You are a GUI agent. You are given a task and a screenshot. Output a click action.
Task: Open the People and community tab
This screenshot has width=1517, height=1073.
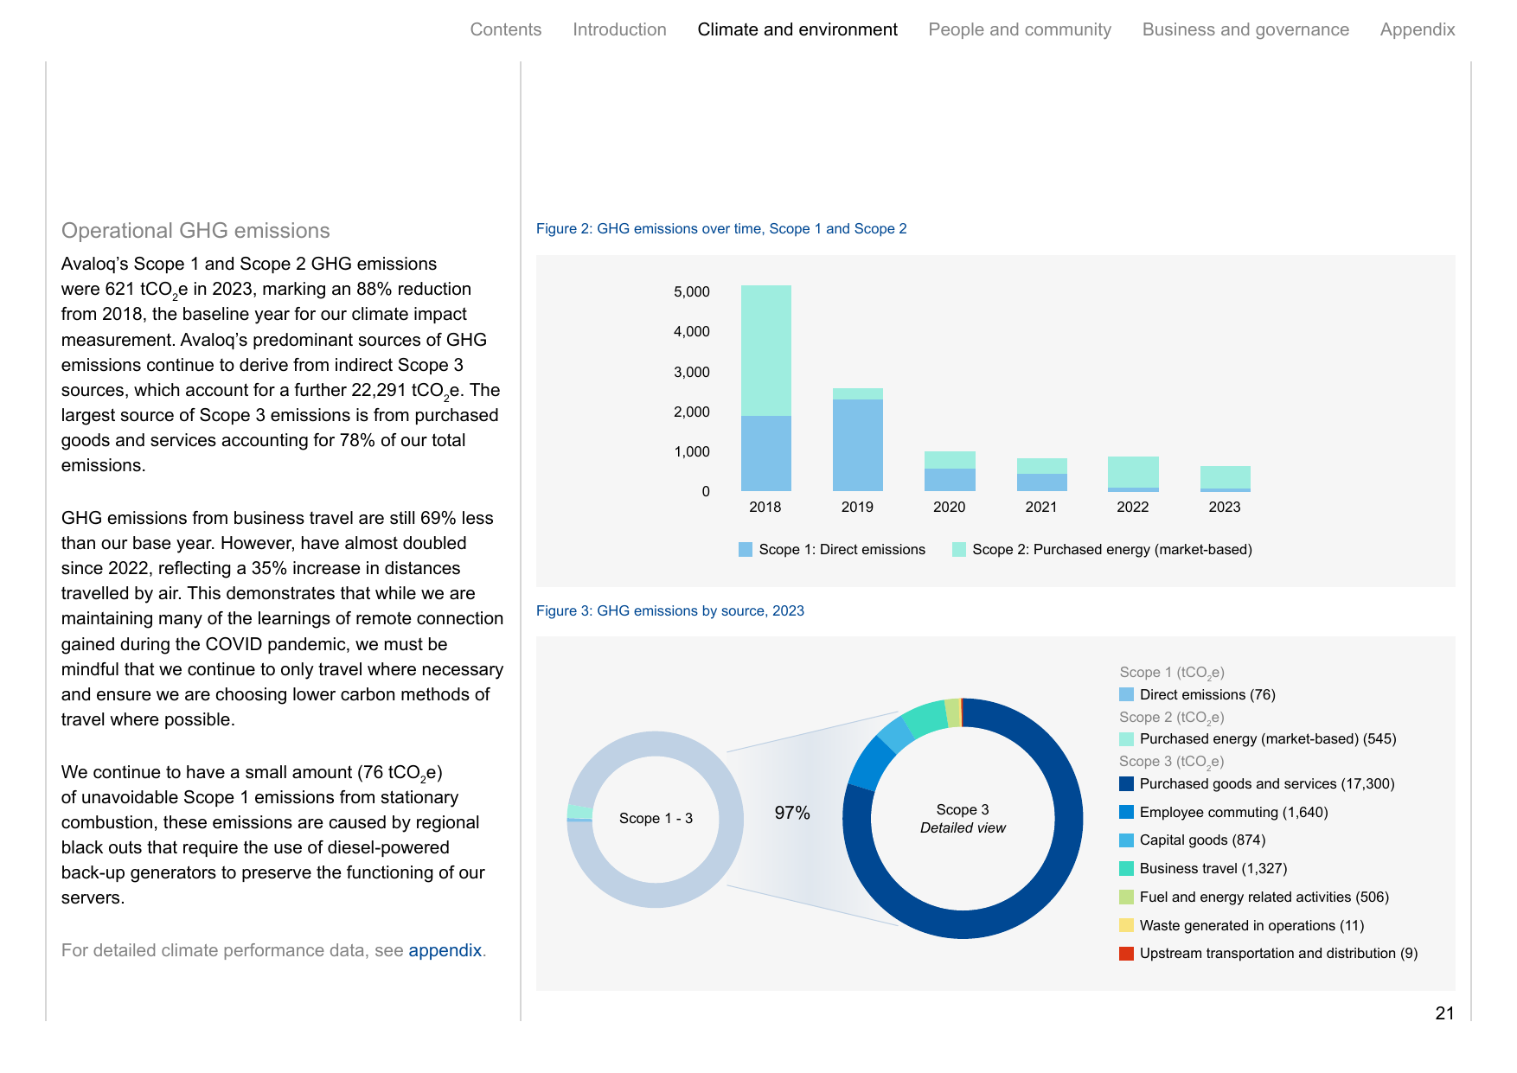click(x=1020, y=29)
